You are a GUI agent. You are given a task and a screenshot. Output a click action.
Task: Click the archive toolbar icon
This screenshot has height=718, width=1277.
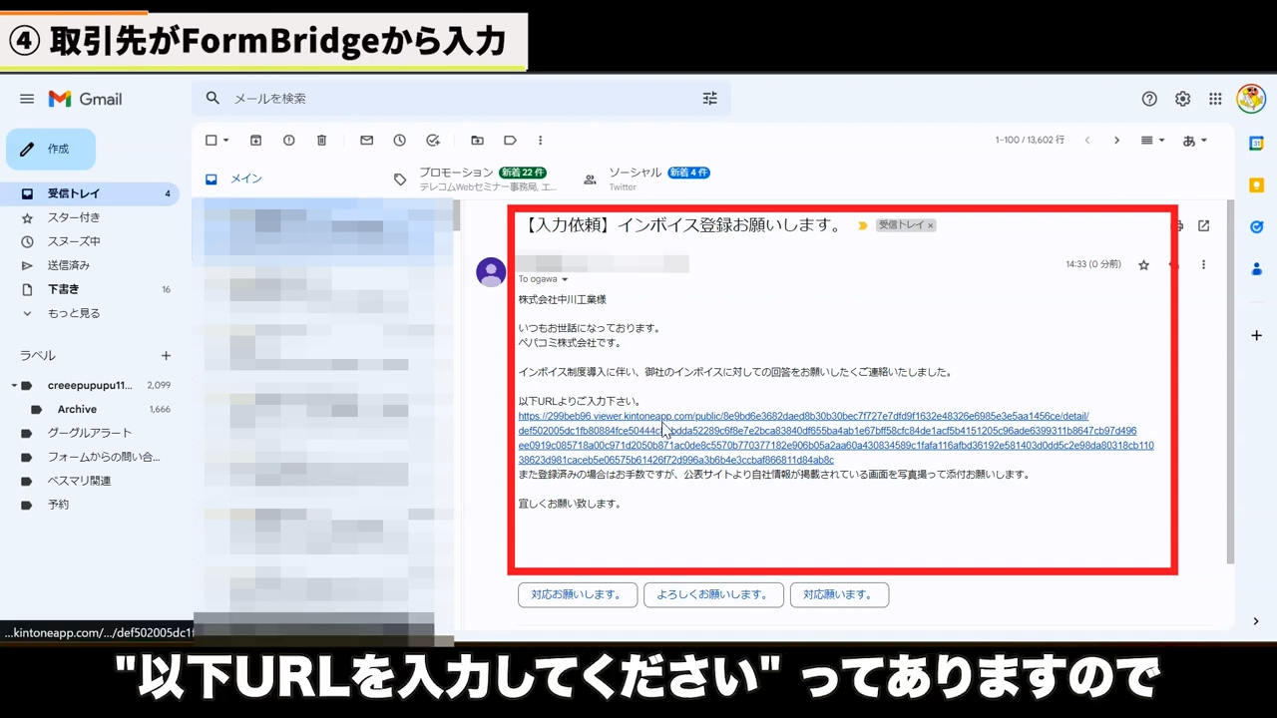click(256, 141)
